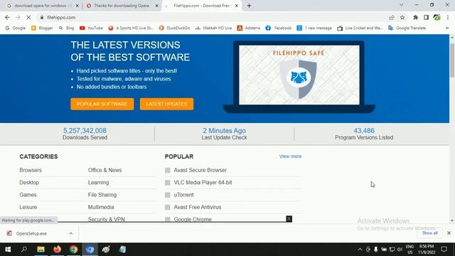The width and height of the screenshot is (455, 256).
Task: Open the Google bookmark
Action: click(x=16, y=28)
